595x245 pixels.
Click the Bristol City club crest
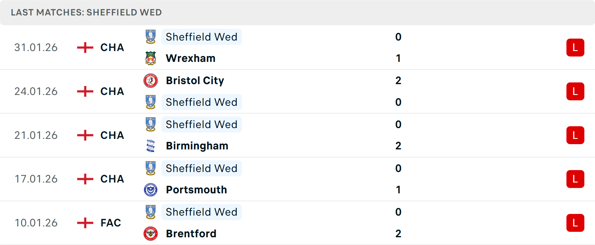(x=151, y=80)
